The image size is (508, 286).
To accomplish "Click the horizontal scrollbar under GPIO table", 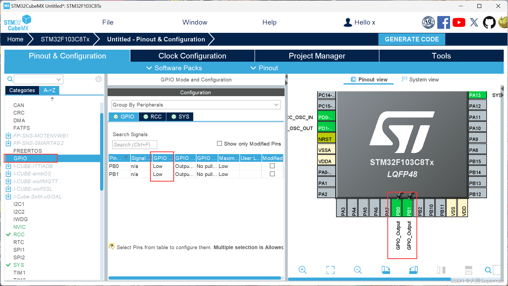I will (x=195, y=278).
